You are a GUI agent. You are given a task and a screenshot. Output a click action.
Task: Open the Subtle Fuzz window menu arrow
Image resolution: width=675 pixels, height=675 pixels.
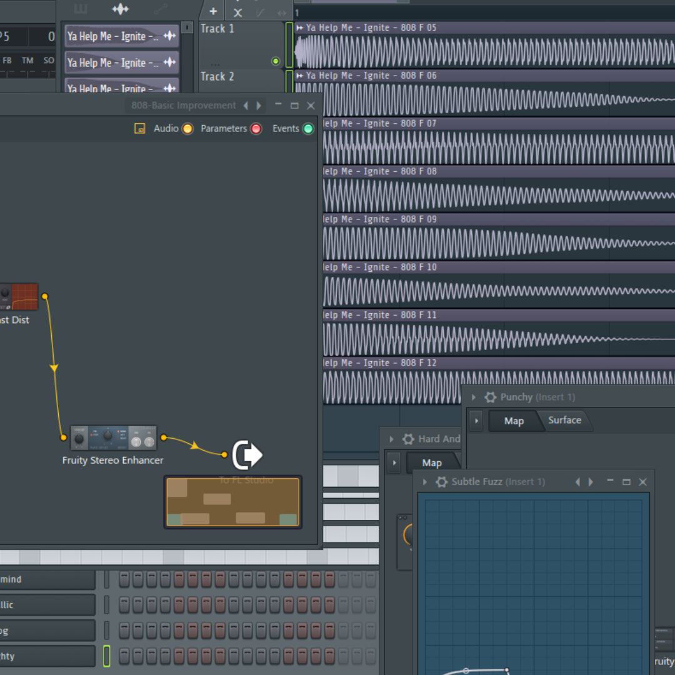(x=425, y=482)
